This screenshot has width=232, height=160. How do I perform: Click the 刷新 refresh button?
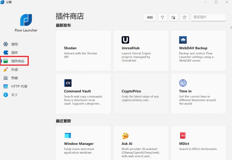click(150, 17)
